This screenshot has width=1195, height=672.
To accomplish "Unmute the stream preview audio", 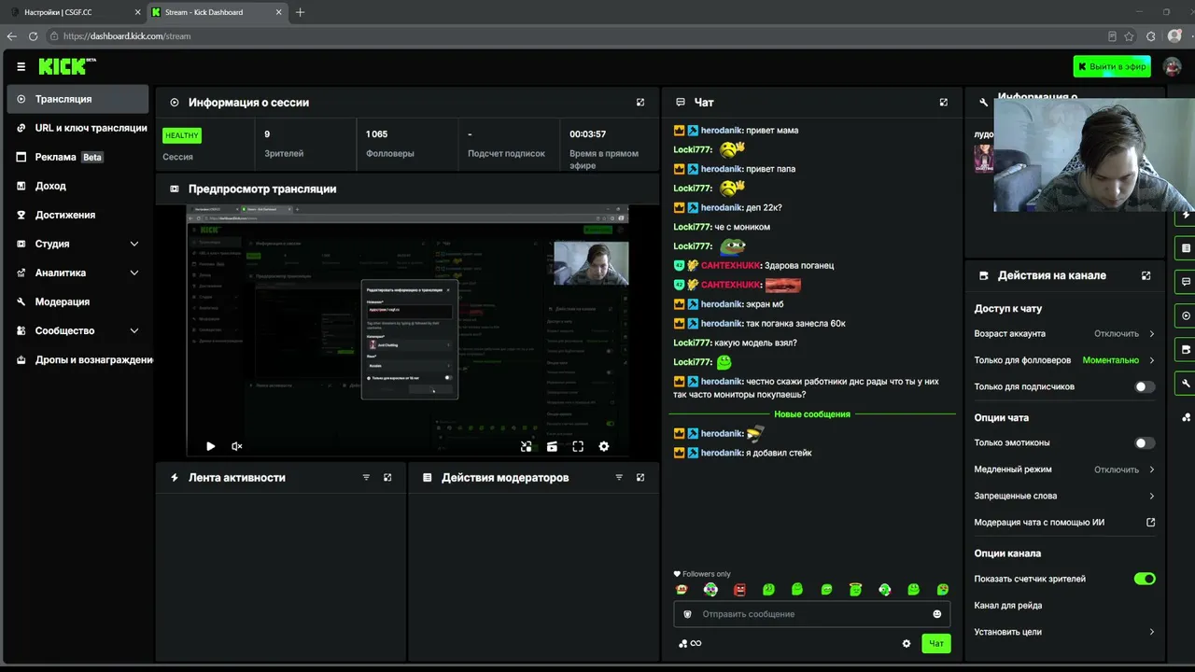I will tap(237, 447).
